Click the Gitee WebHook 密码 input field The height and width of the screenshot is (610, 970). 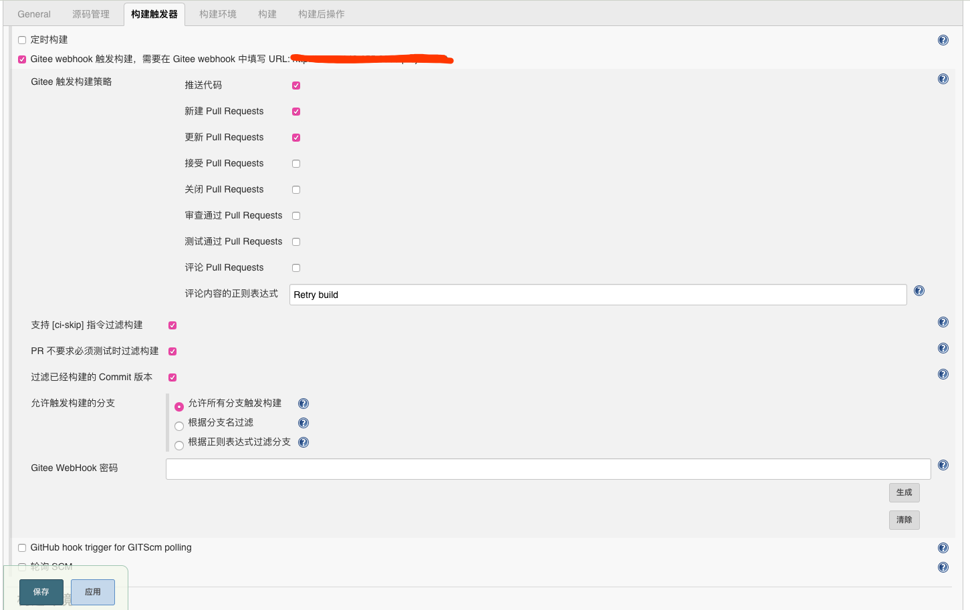(548, 469)
